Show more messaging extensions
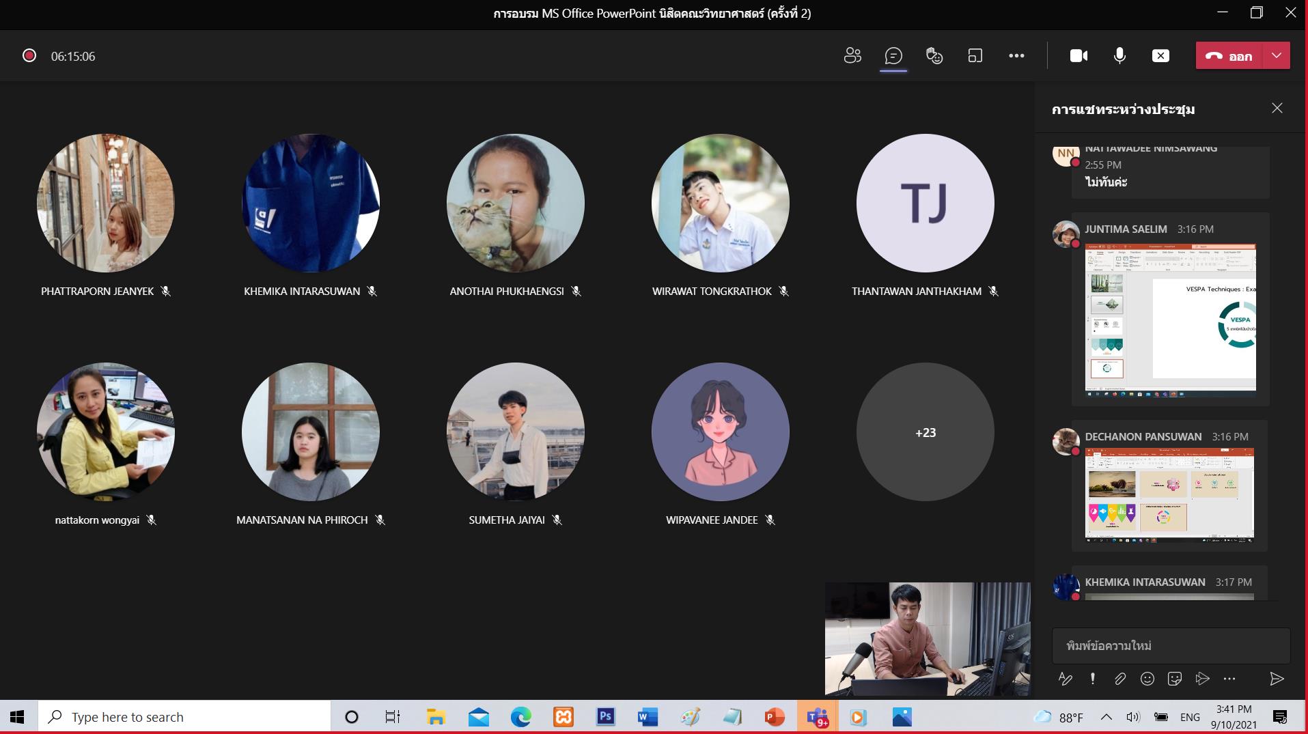The image size is (1308, 734). (x=1229, y=679)
